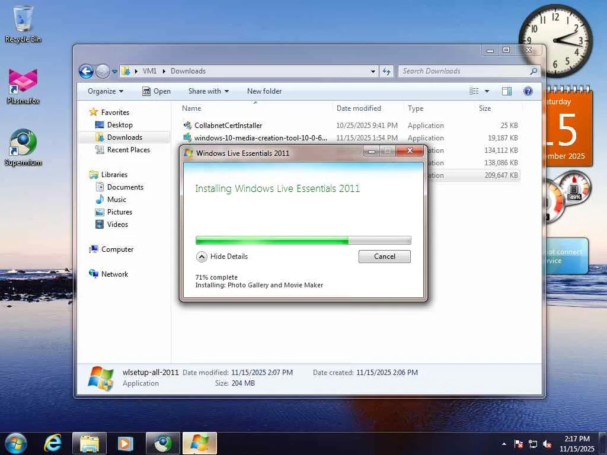The image size is (607, 455).
Task: Open the Music library
Action: (x=117, y=199)
